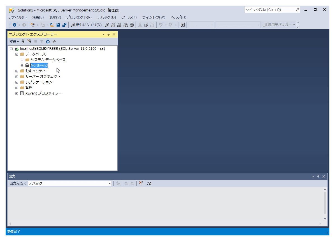Viewport: 335px width, 241px height.
Task: Click in the Quick Launch search field
Action: pyautogui.click(x=269, y=10)
